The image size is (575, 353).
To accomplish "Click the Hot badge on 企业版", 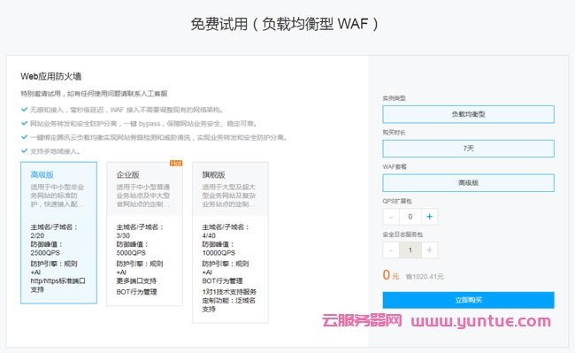I will [176, 163].
